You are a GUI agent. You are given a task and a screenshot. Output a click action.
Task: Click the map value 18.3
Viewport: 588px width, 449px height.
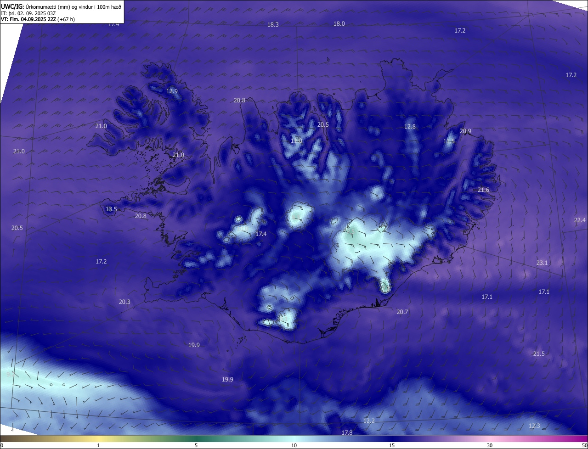tap(273, 24)
